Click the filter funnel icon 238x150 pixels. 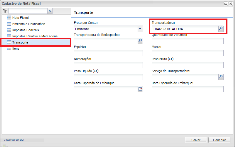point(5,11)
